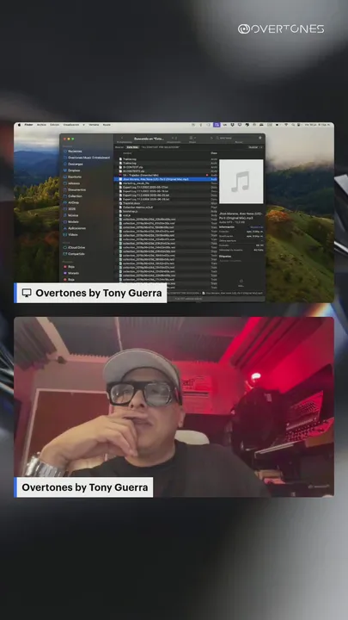This screenshot has width=348, height=620.
Task: Click the Más button in preview pane
Action: (x=241, y=282)
